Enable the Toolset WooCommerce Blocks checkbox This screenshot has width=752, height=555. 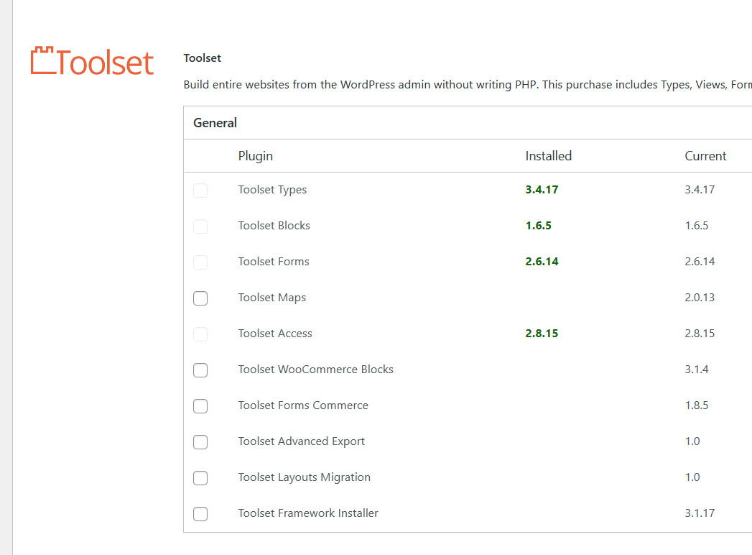(x=200, y=370)
